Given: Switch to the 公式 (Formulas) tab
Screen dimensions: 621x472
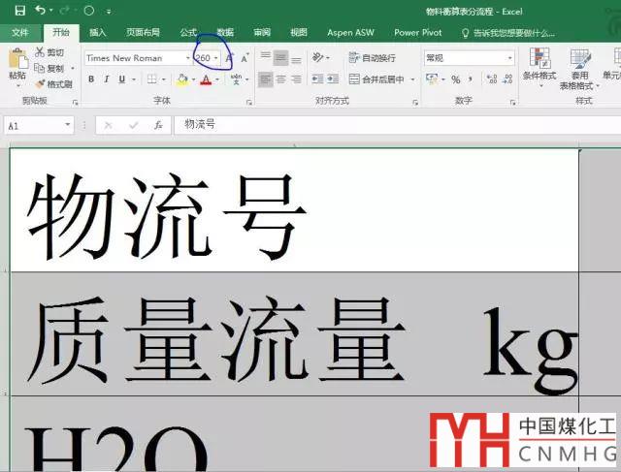Looking at the screenshot, I should [188, 32].
